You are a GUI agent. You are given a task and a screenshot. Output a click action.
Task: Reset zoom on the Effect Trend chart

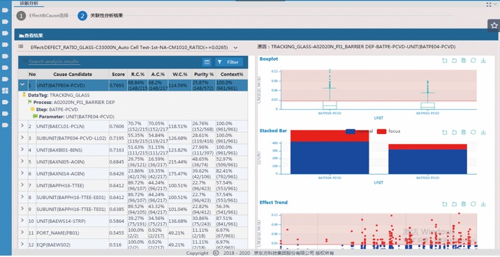(x=454, y=204)
